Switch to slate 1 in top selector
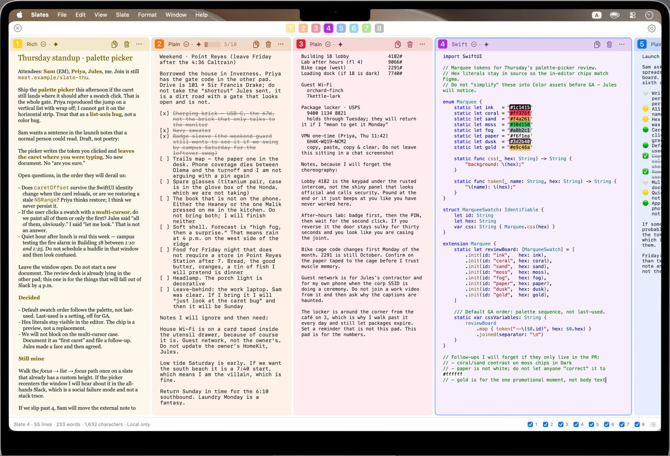This screenshot has height=456, width=670. pos(291,28)
